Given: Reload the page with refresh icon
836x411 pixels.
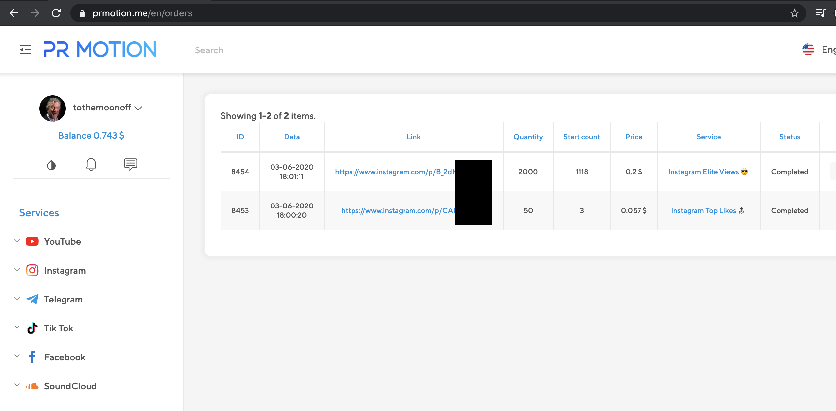Looking at the screenshot, I should (56, 13).
